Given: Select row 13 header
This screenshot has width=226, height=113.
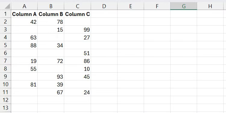Looking at the screenshot, I should (5, 108).
